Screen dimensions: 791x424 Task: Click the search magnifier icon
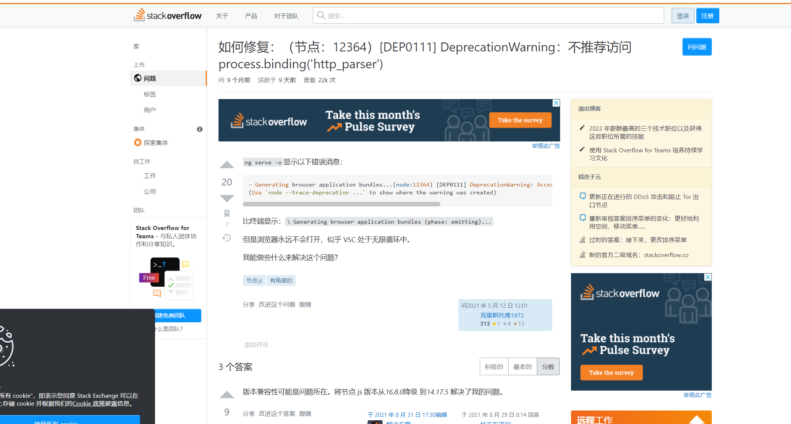(x=321, y=15)
